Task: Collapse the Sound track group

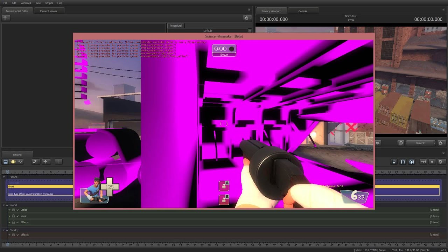Action: (4, 205)
